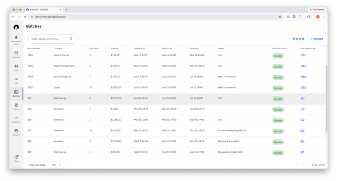This screenshot has height=181, width=337.
Task: Open the browser extensions puzzle icon
Action: (x=300, y=17)
